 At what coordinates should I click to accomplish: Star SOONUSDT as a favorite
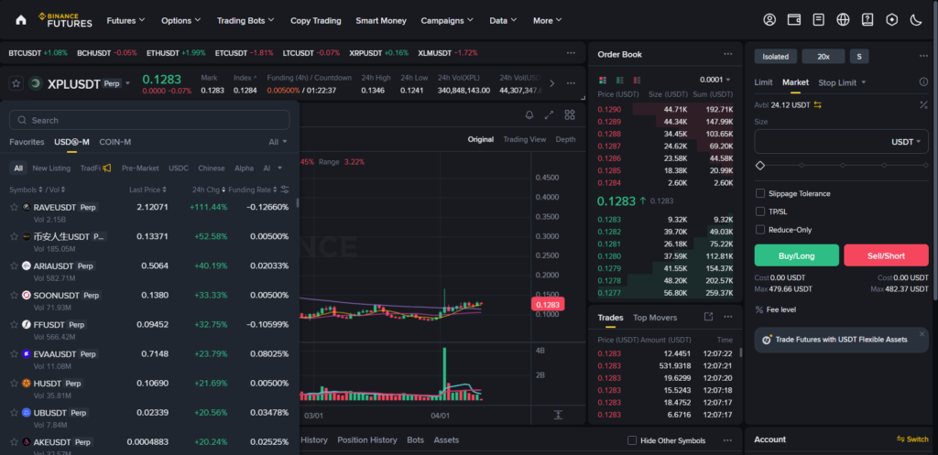click(x=14, y=295)
